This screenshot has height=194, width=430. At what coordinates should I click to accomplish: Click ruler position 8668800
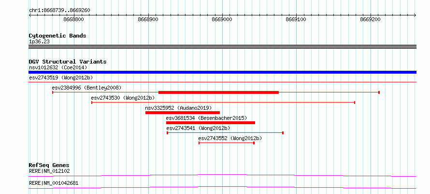[x=74, y=19]
